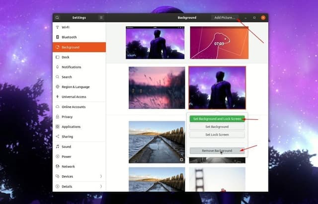Select the bridge wallpaper thumbnail

tap(217, 180)
